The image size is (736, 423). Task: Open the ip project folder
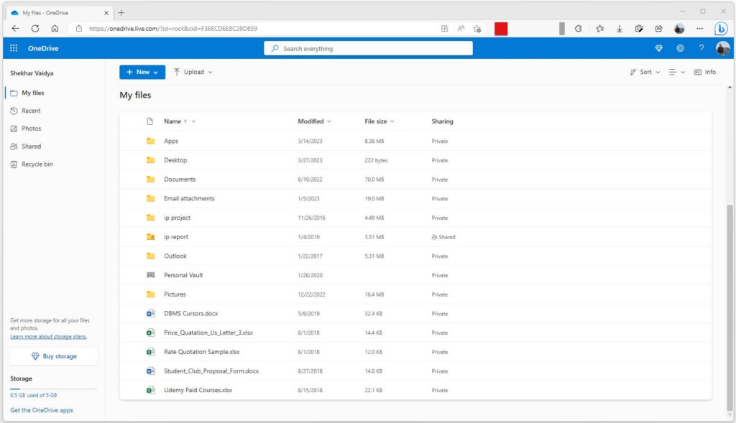tap(177, 218)
